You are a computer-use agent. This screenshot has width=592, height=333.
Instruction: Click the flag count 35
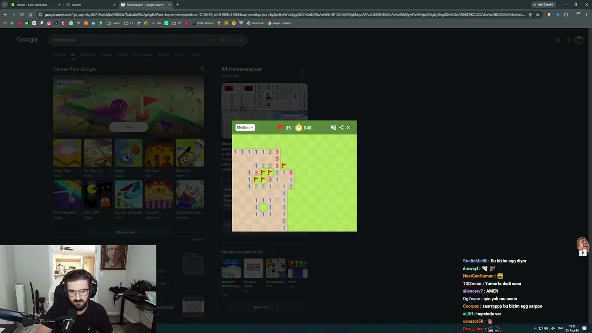[288, 128]
